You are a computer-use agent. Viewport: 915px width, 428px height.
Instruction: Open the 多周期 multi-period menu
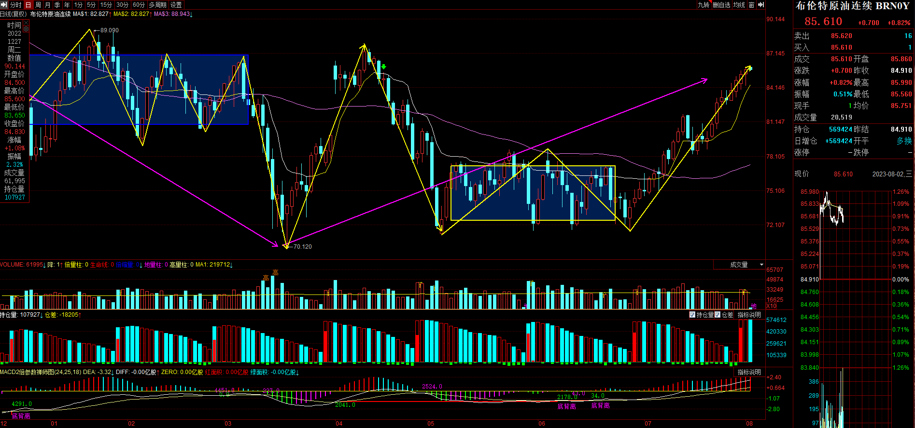(x=157, y=5)
